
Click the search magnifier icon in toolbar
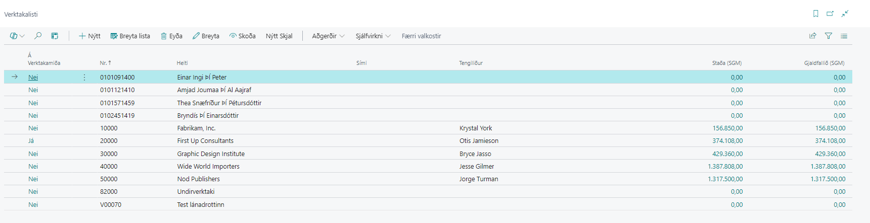point(38,36)
